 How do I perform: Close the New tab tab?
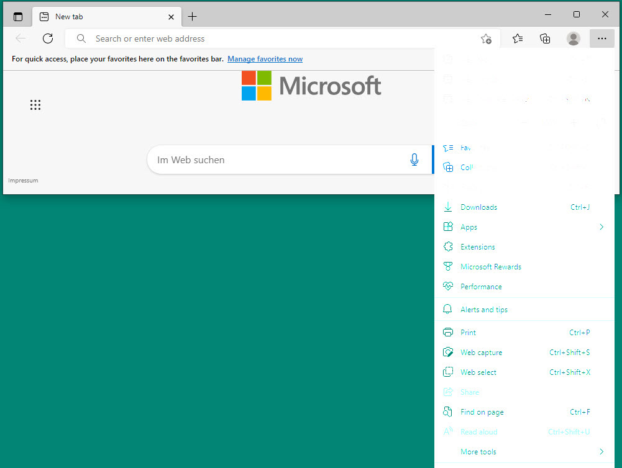[x=171, y=17]
